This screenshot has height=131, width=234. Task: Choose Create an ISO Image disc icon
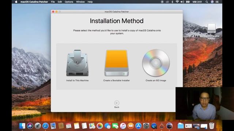[x=156, y=63]
